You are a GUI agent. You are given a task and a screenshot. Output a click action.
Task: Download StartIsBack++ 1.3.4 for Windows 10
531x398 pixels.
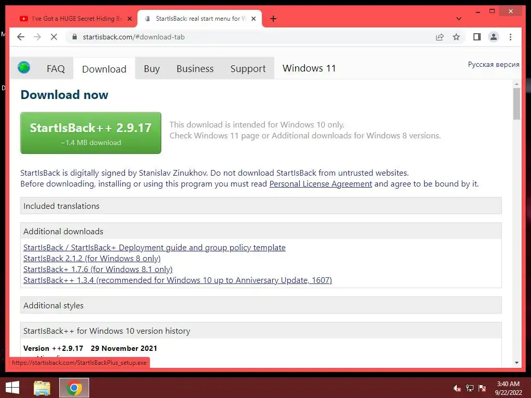coord(177,280)
